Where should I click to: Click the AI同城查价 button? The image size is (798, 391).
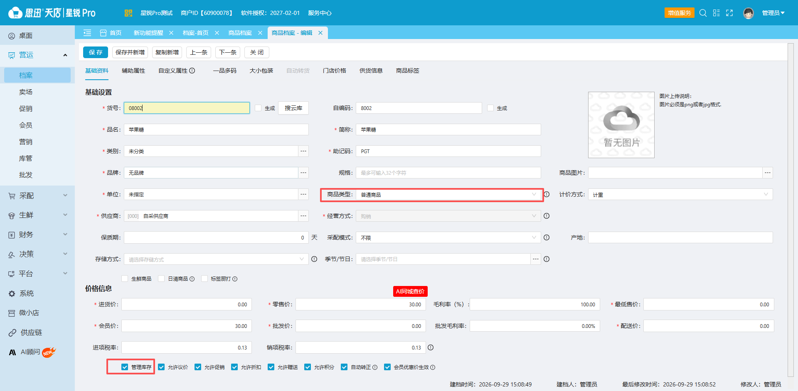410,291
